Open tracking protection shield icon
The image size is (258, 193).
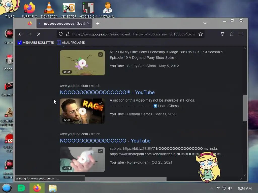[61, 34]
